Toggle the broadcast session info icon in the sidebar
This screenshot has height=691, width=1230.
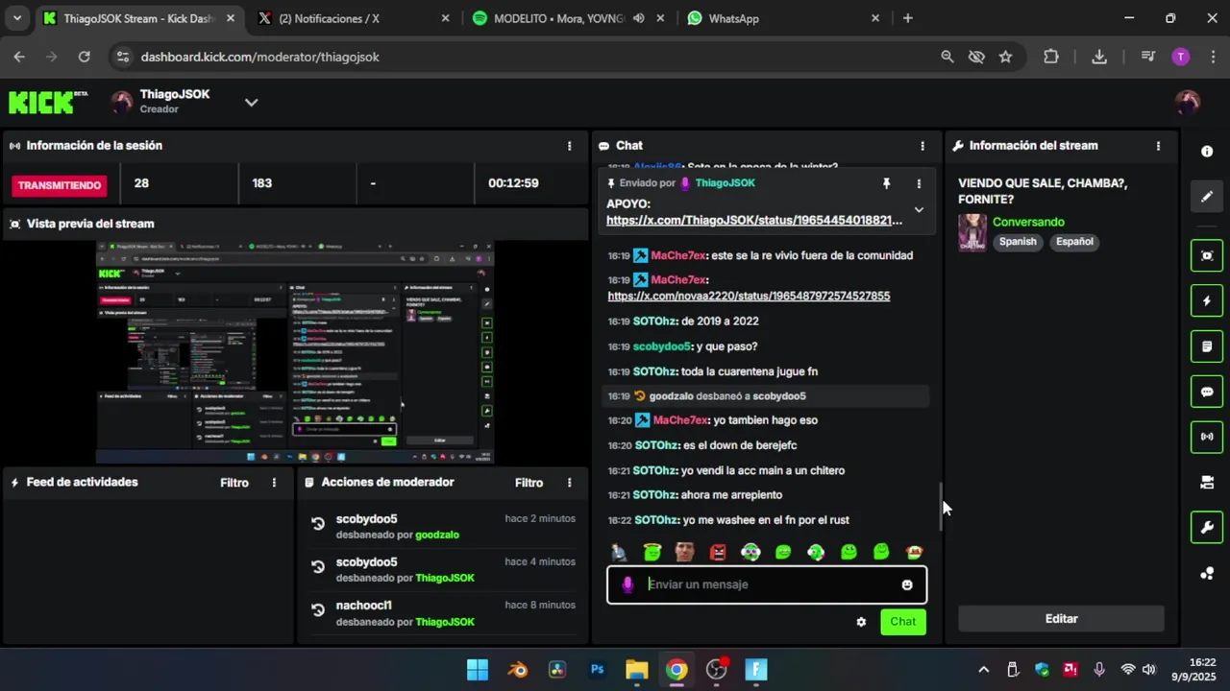tap(1207, 437)
